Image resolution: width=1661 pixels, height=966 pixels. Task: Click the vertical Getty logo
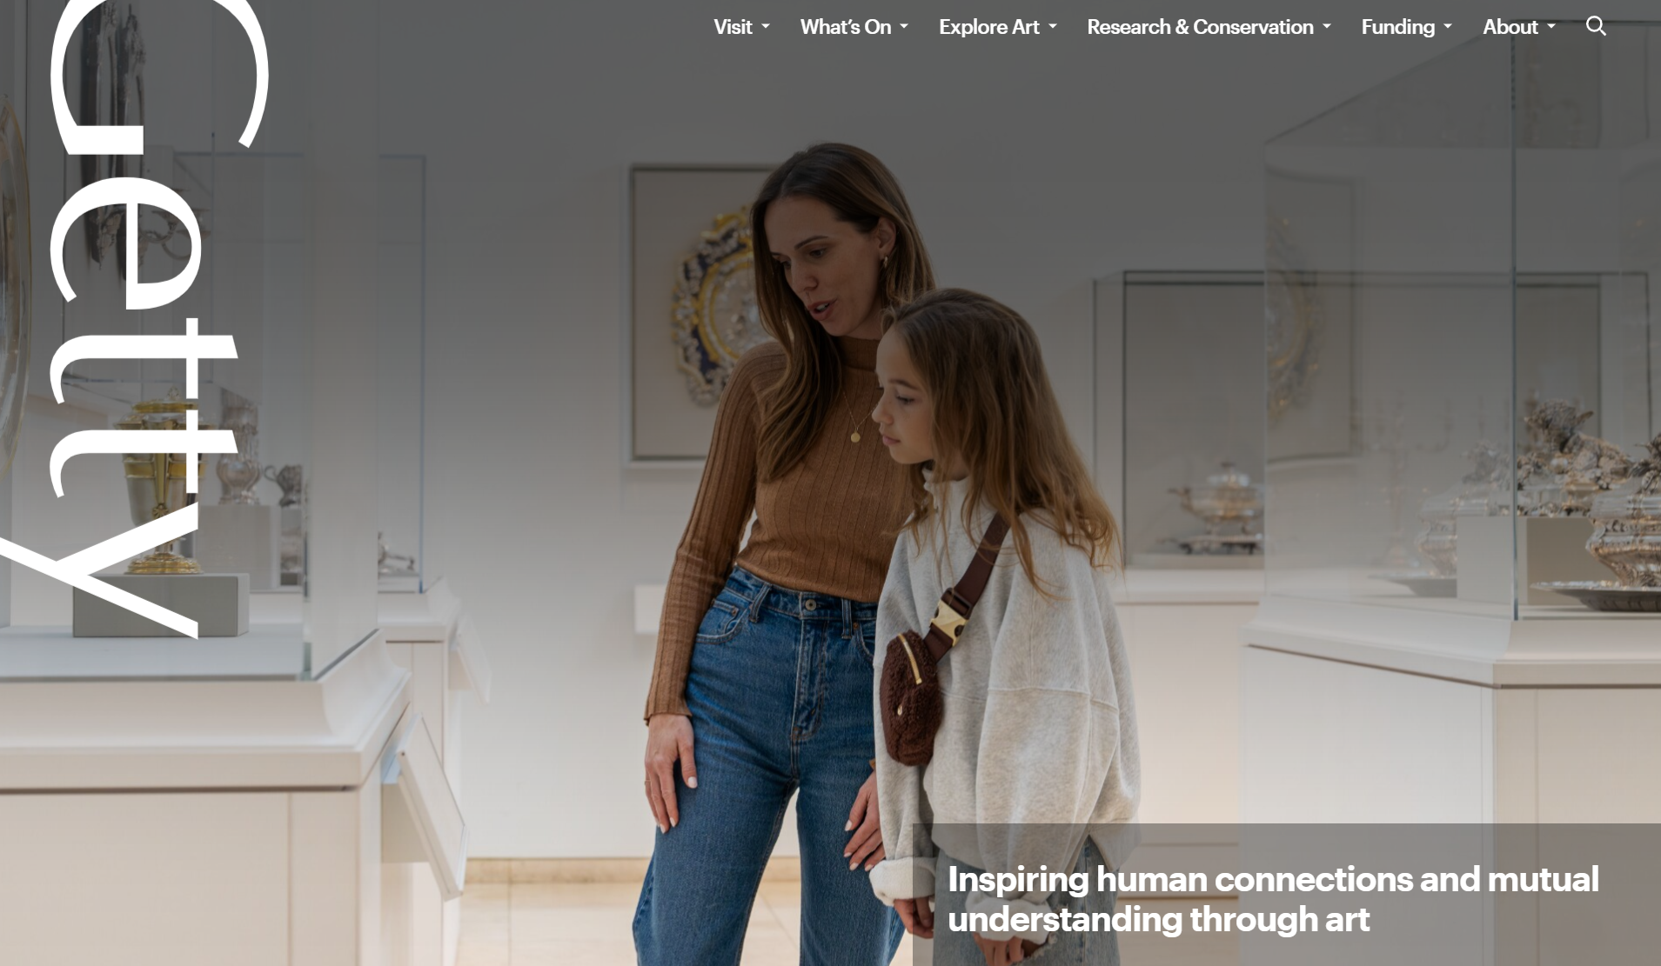135,320
